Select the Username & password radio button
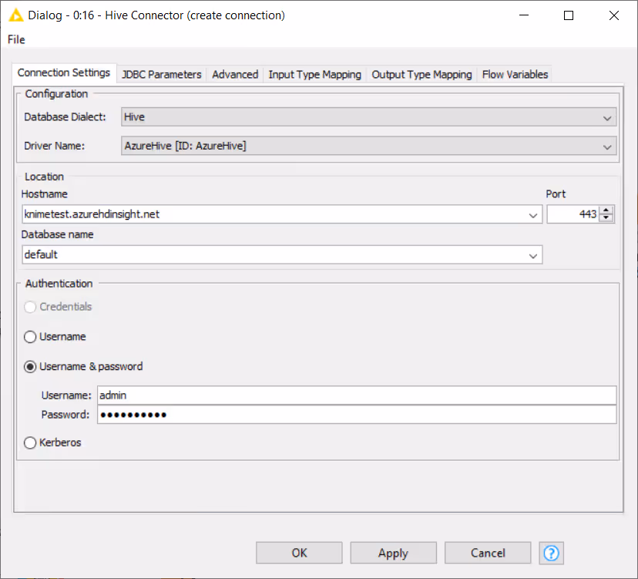Image resolution: width=638 pixels, height=579 pixels. click(31, 367)
